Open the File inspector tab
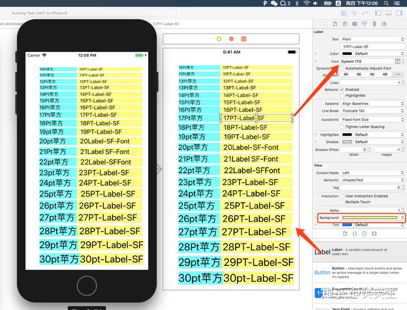Screen dimensions: 407x310 pyautogui.click(x=335, y=24)
